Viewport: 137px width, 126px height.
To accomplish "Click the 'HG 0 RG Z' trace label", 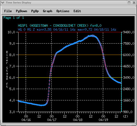I will pos(26,30).
